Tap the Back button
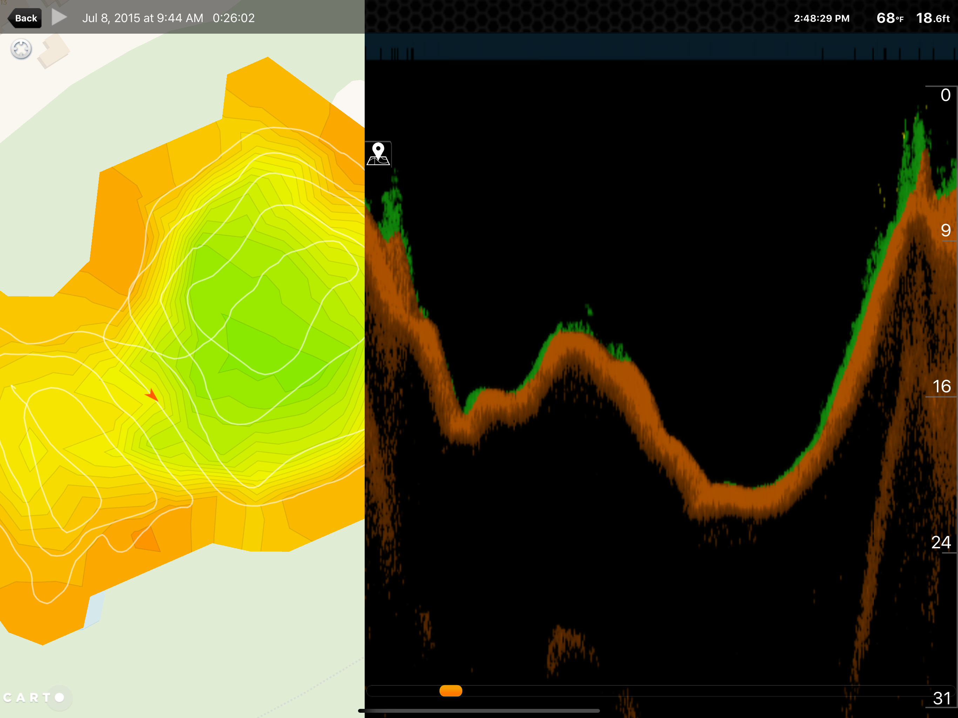The image size is (958, 718). (25, 18)
